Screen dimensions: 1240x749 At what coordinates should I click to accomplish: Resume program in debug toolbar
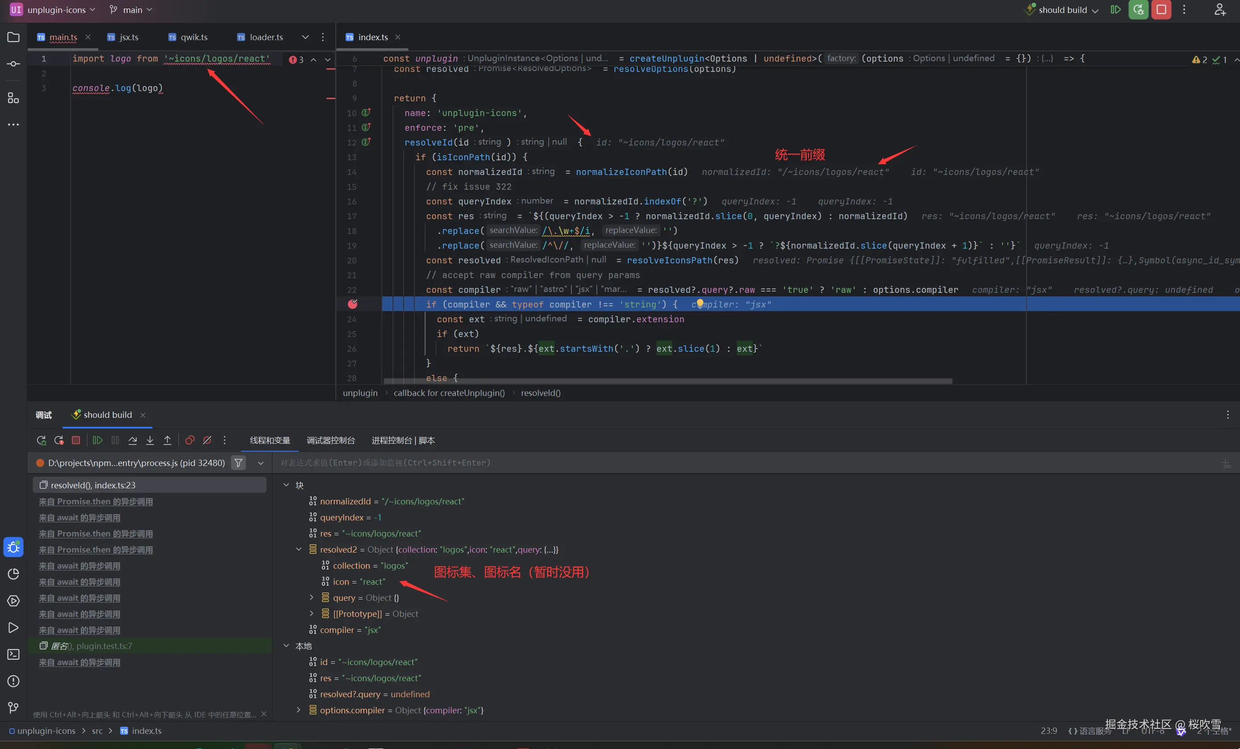pyautogui.click(x=98, y=440)
